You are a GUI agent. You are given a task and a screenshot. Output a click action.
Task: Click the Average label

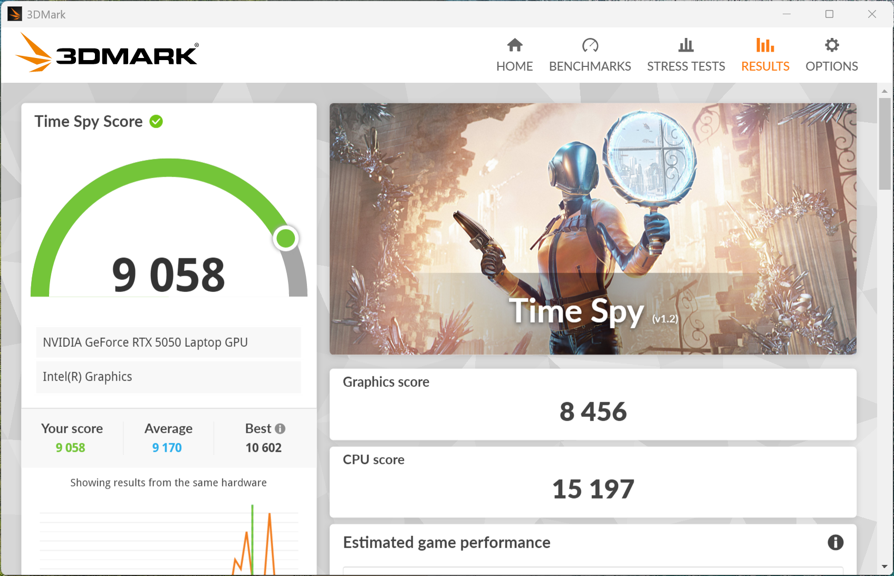[x=169, y=428]
